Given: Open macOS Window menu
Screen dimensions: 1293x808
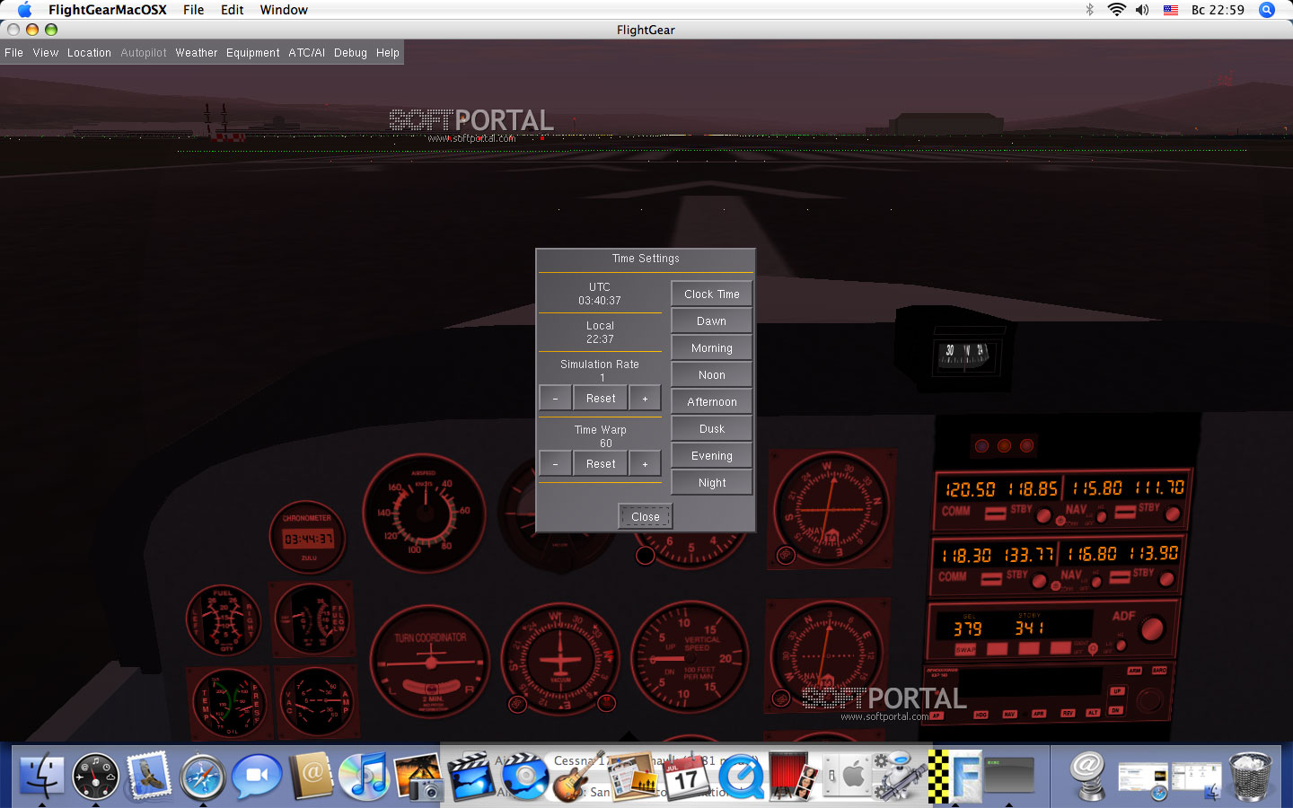Looking at the screenshot, I should [x=284, y=10].
